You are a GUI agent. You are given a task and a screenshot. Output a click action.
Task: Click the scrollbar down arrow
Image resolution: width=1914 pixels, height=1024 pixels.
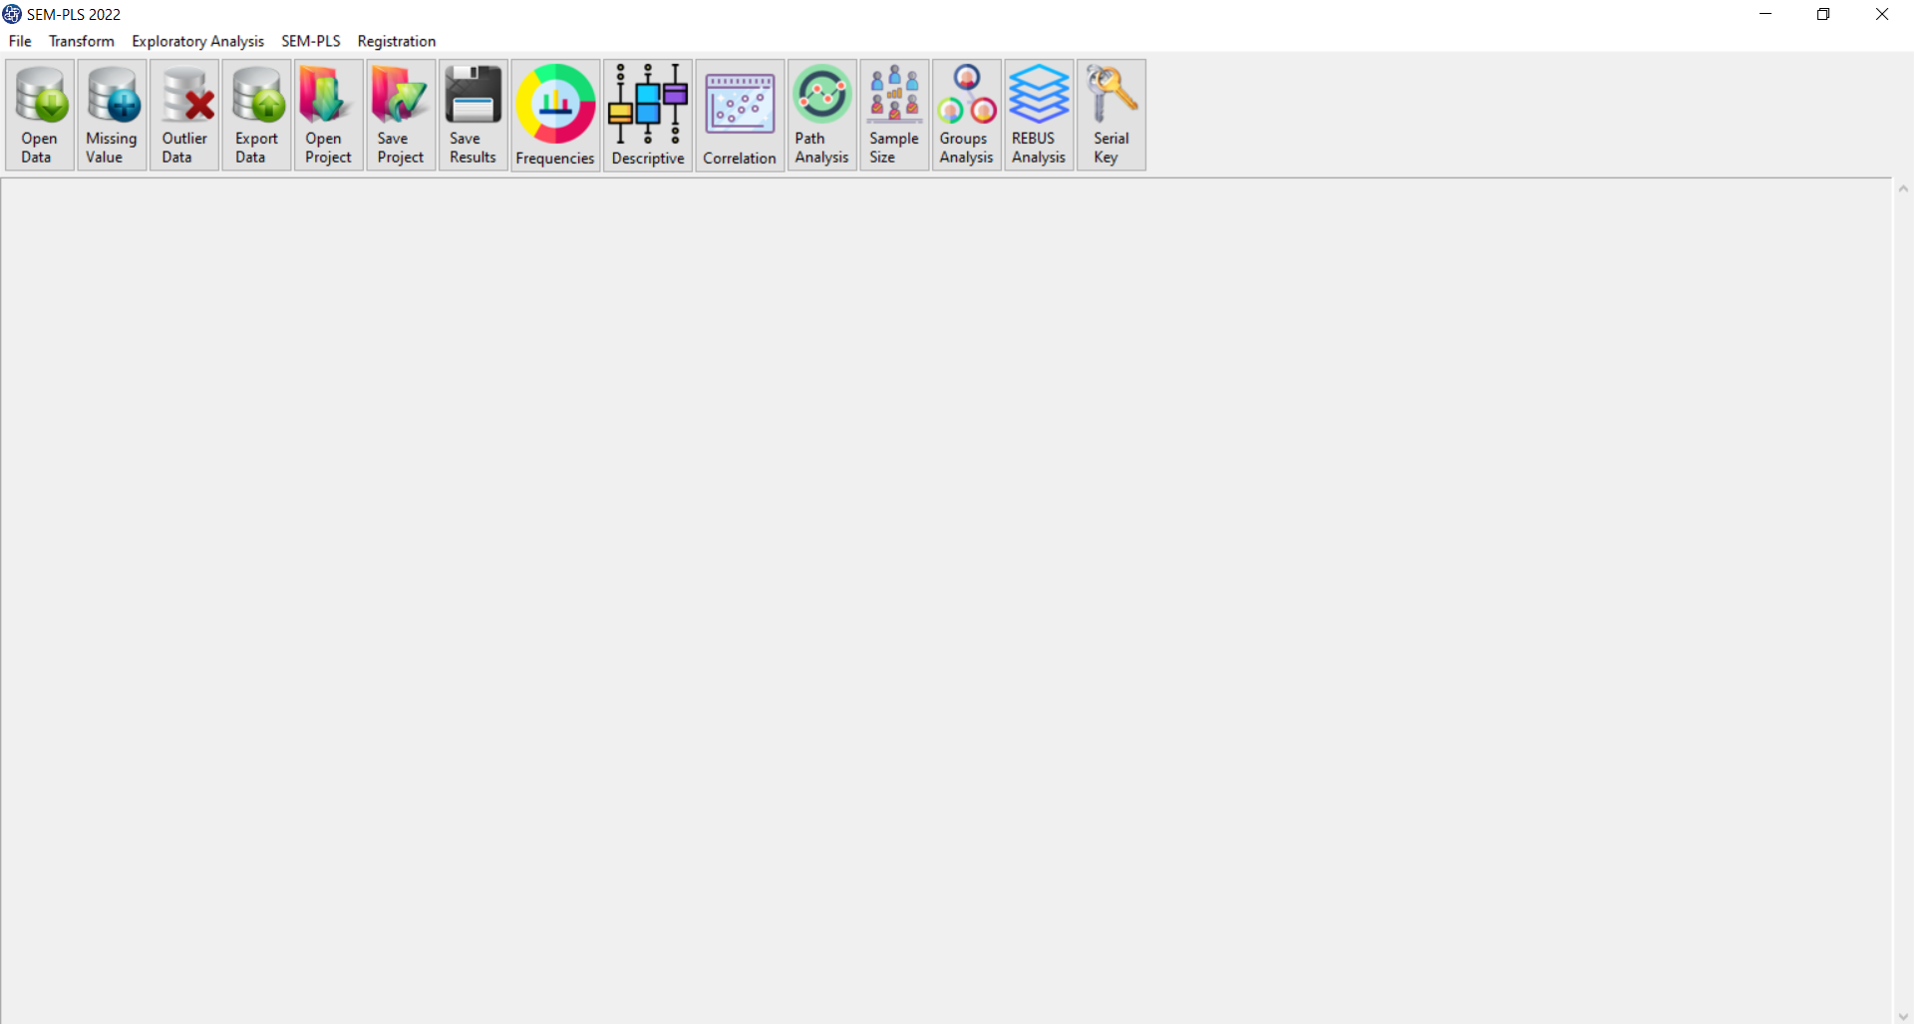pos(1903,1016)
